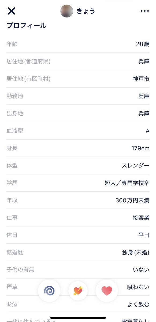156x322 pixels.
Task: Tap the 体型 スレンダー row
Action: click(78, 166)
